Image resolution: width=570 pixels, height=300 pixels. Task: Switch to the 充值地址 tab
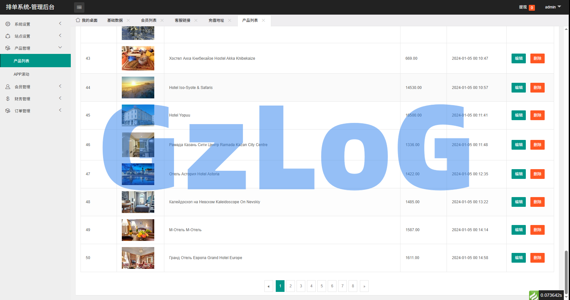coord(216,20)
